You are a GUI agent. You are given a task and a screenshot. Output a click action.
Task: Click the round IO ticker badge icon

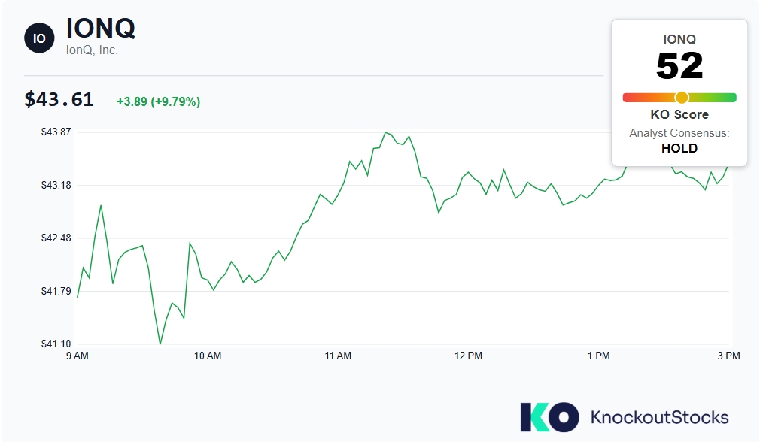point(39,38)
